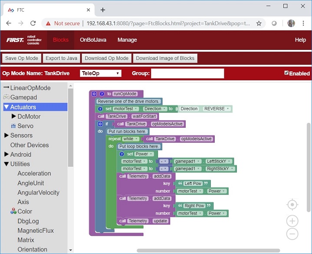
Task: Zoom in with the plus icon
Action: [292, 221]
